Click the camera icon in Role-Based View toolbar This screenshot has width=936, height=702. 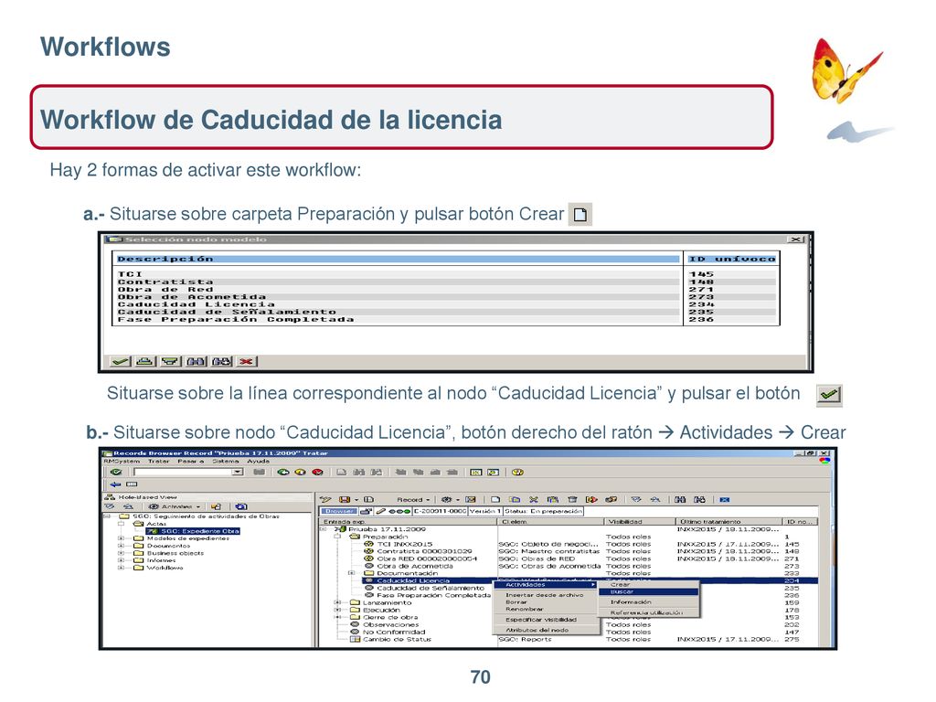pos(240,506)
